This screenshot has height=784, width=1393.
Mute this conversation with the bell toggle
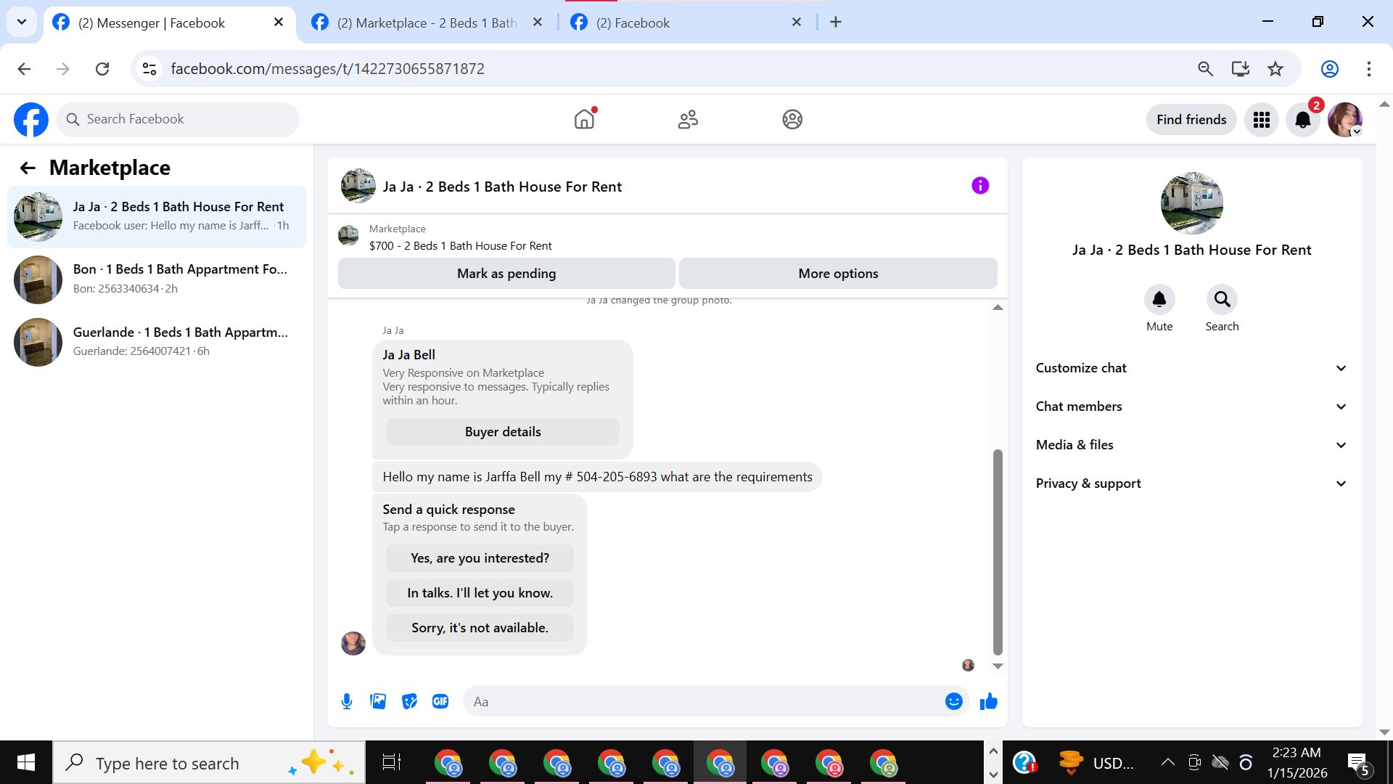[x=1159, y=300]
